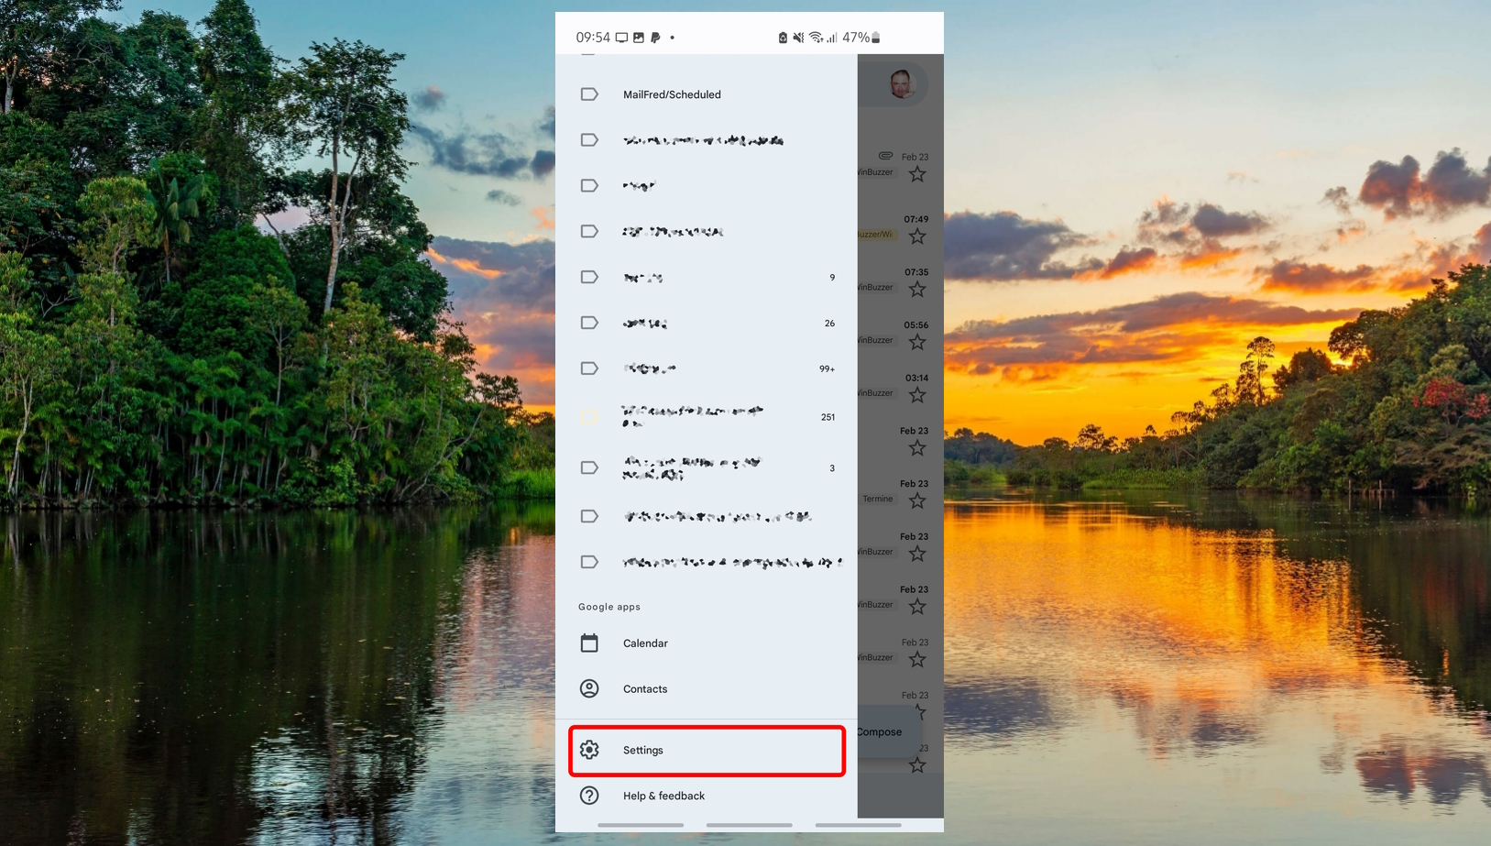The height and width of the screenshot is (846, 1491).
Task: Open Calendar from Google apps
Action: [x=707, y=643]
